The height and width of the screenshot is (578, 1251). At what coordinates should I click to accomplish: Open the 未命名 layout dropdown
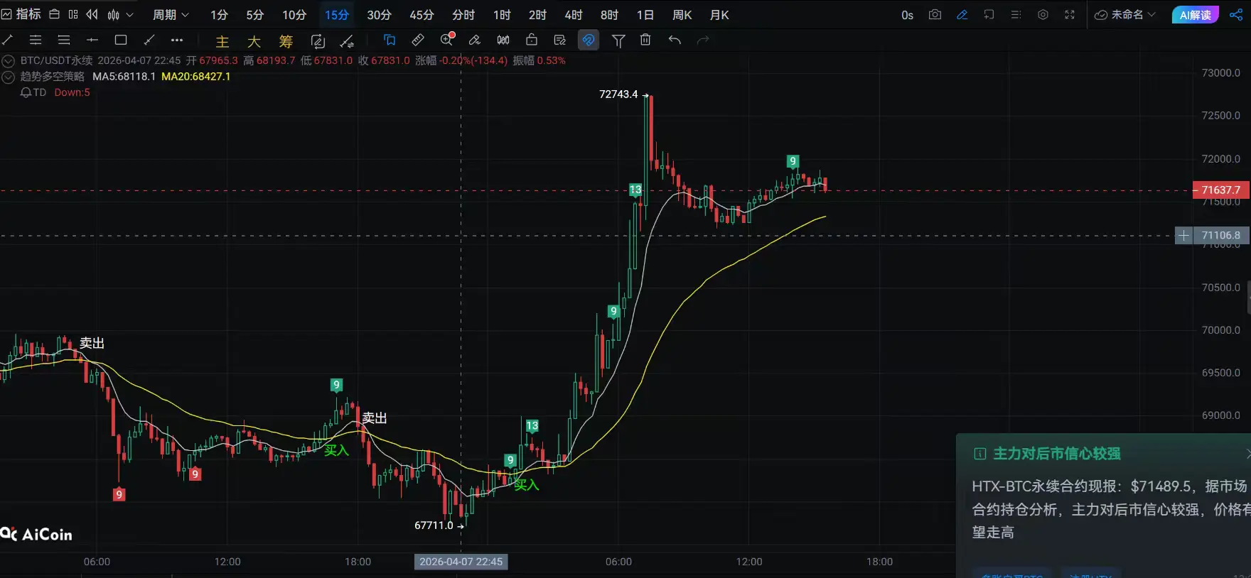coord(1125,15)
